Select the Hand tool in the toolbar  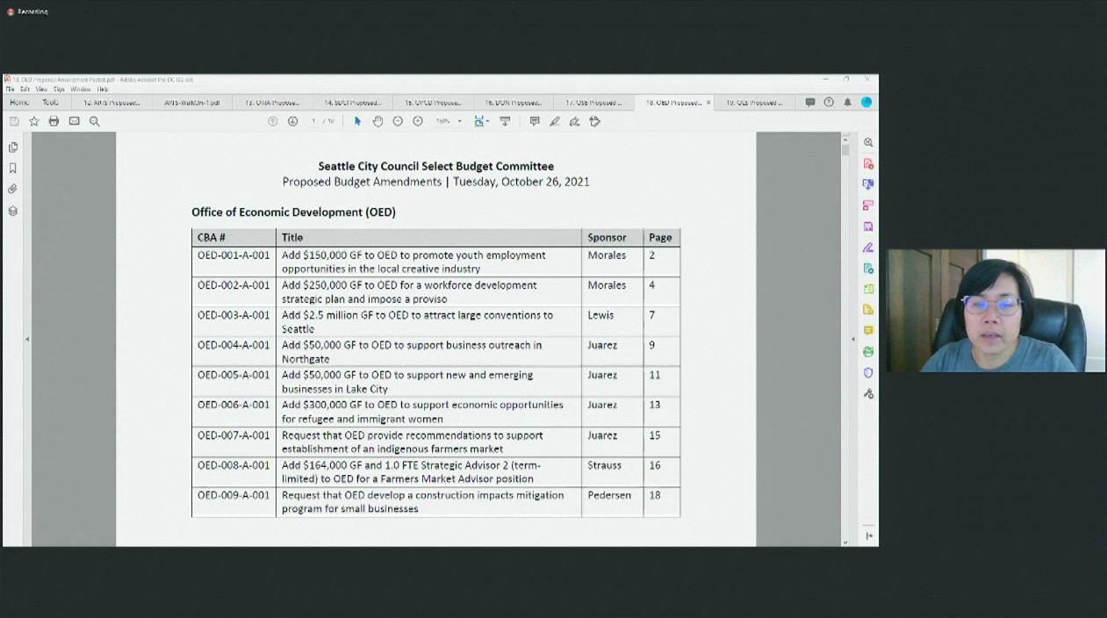point(378,121)
